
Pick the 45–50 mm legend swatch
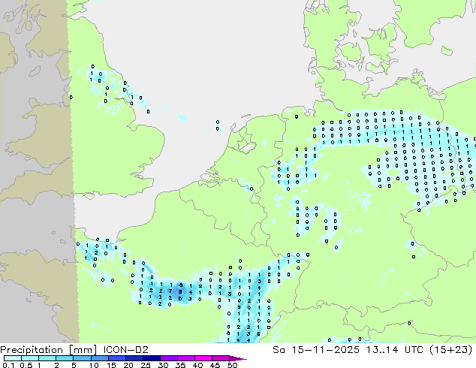tap(221, 358)
